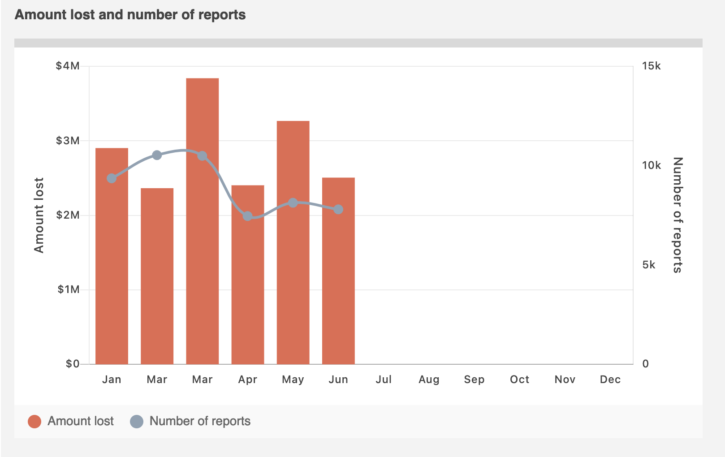Click the red Amount lost legend circle
725x457 pixels.
[35, 421]
